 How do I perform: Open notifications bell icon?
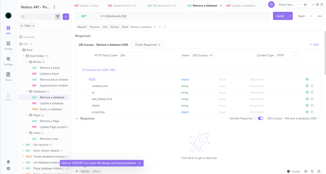[8, 162]
